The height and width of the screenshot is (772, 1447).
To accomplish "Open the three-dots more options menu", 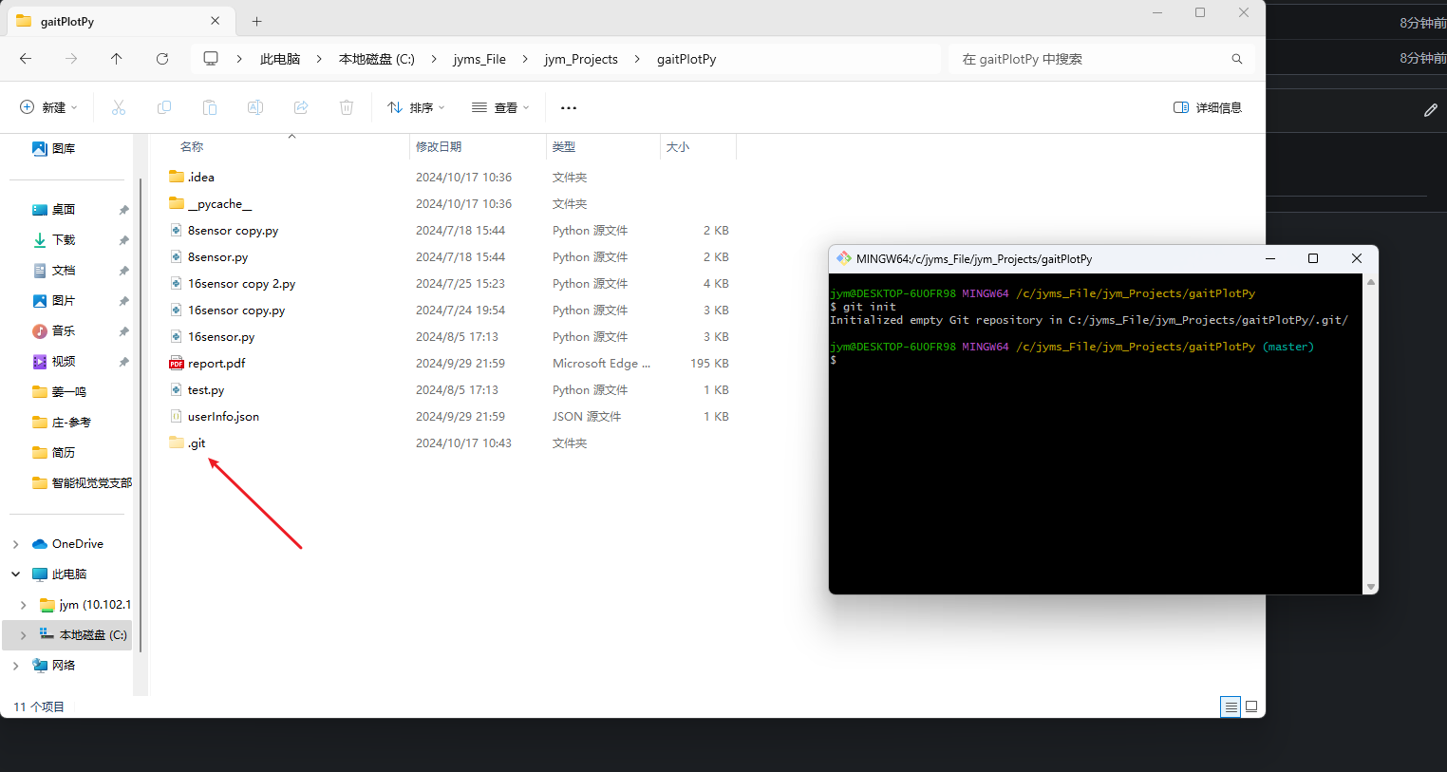I will tap(569, 108).
